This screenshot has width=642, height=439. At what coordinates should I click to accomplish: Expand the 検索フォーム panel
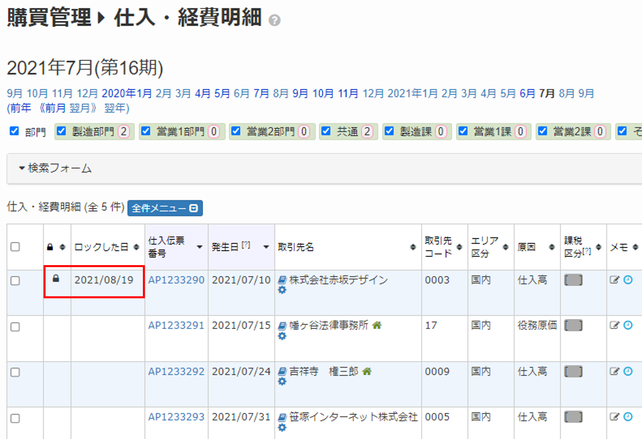tap(55, 168)
